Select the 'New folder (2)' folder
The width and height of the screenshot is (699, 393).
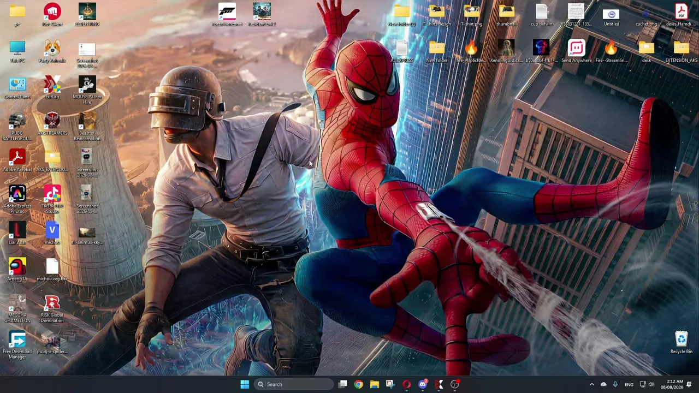point(402,15)
